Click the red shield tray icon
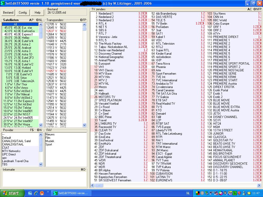Viewport: 263px width, 197px height. [x=239, y=193]
